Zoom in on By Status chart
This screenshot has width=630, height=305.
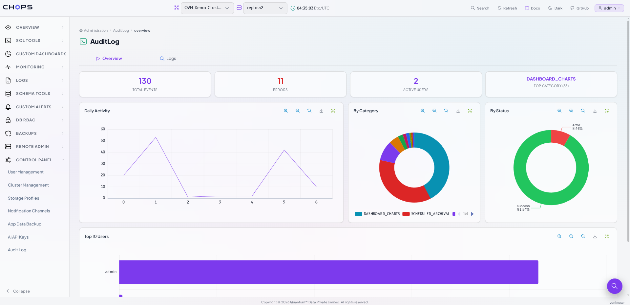coord(559,111)
